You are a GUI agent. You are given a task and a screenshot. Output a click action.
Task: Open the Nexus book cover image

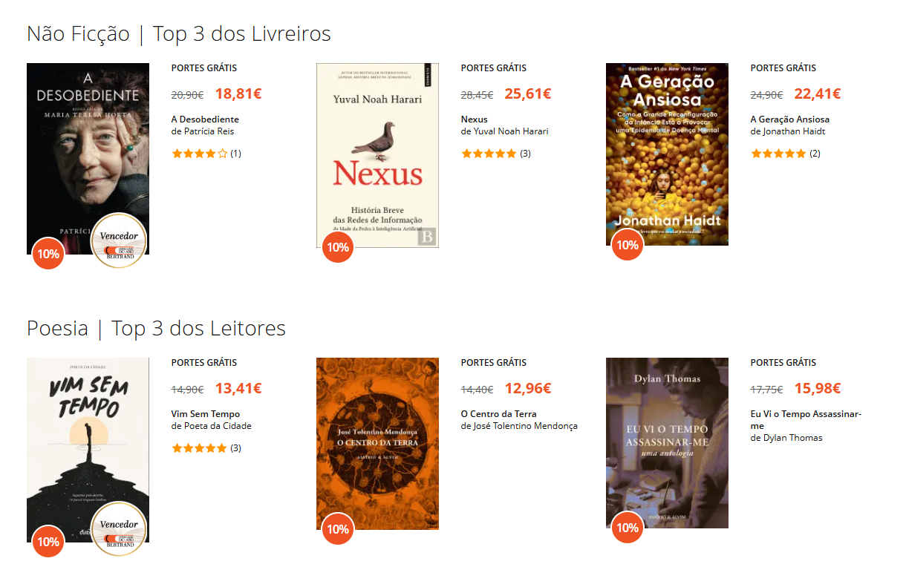[x=377, y=155]
